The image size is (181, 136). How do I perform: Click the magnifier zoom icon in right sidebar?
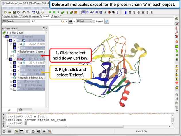(x=177, y=32)
